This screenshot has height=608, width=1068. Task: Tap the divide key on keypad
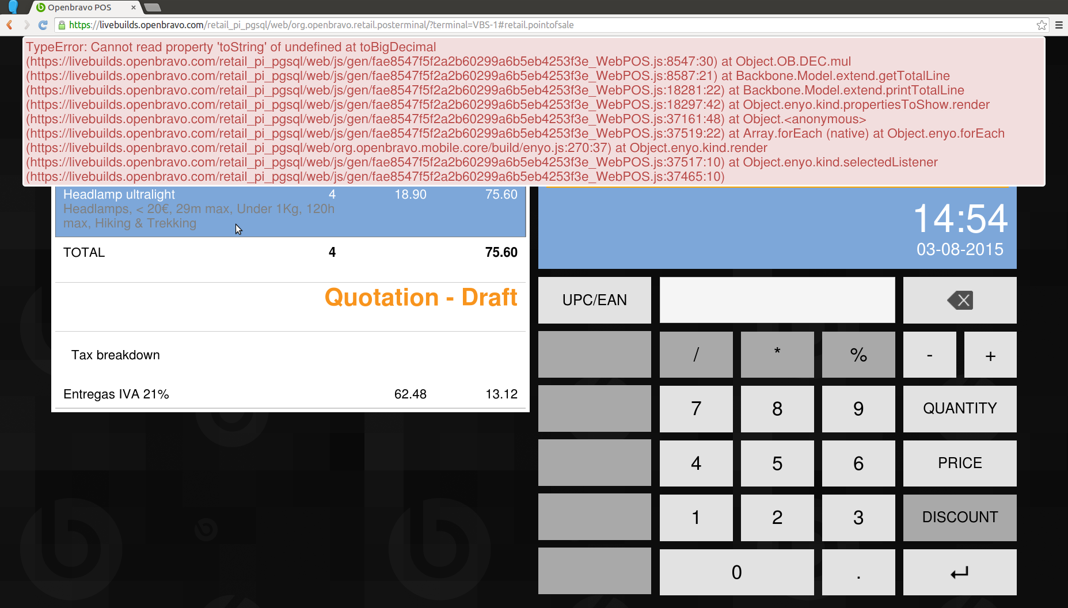[x=696, y=355]
